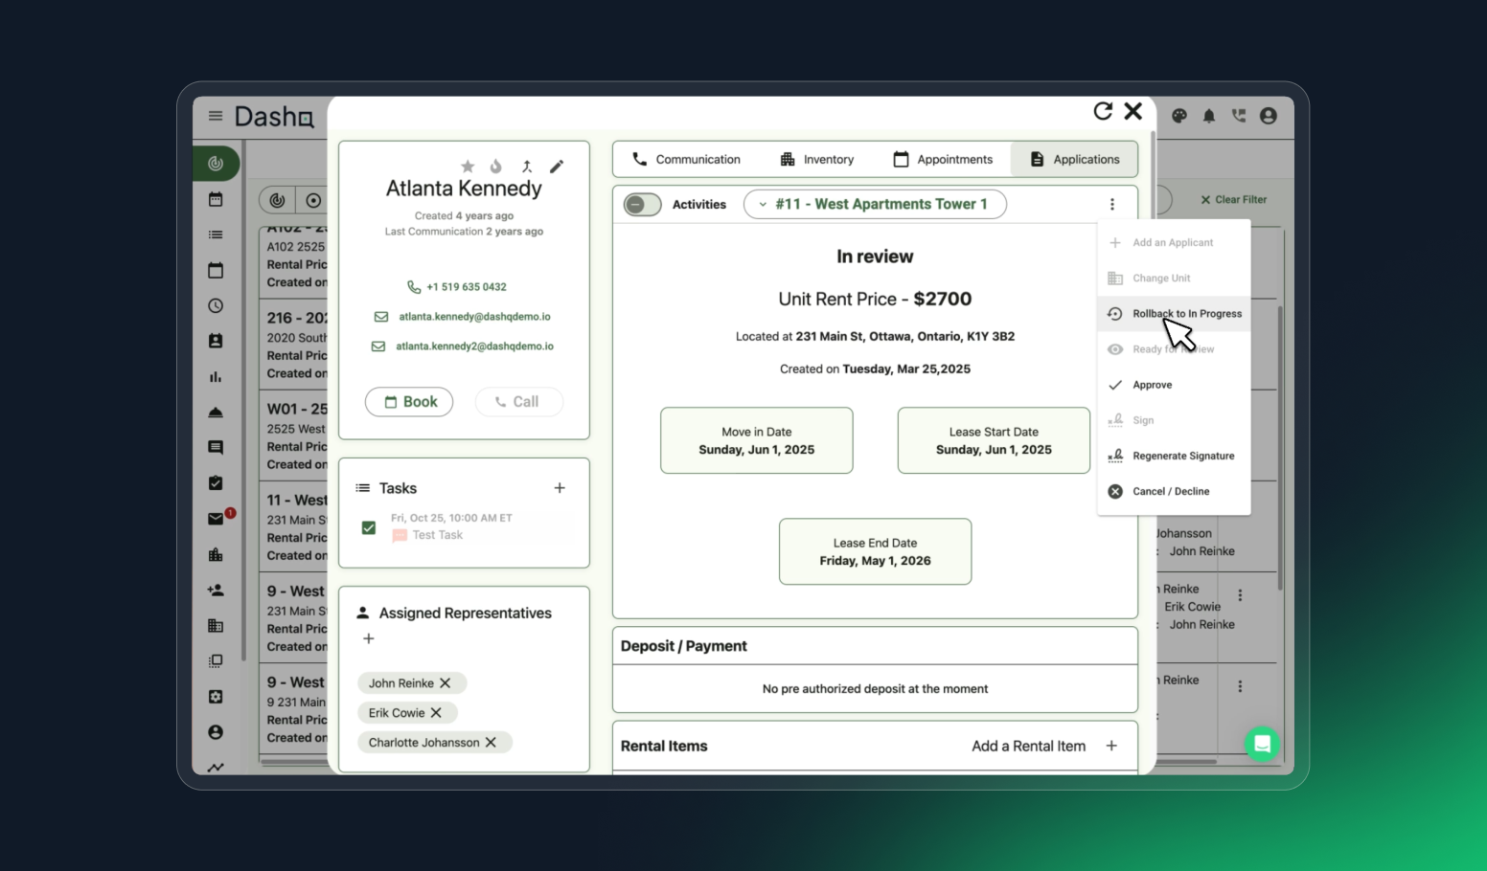The width and height of the screenshot is (1487, 871).
Task: Open the three-dot menu on the application panel
Action: pos(1111,204)
